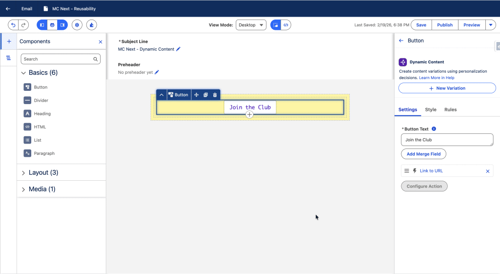Click the New Variation button

pos(447,88)
